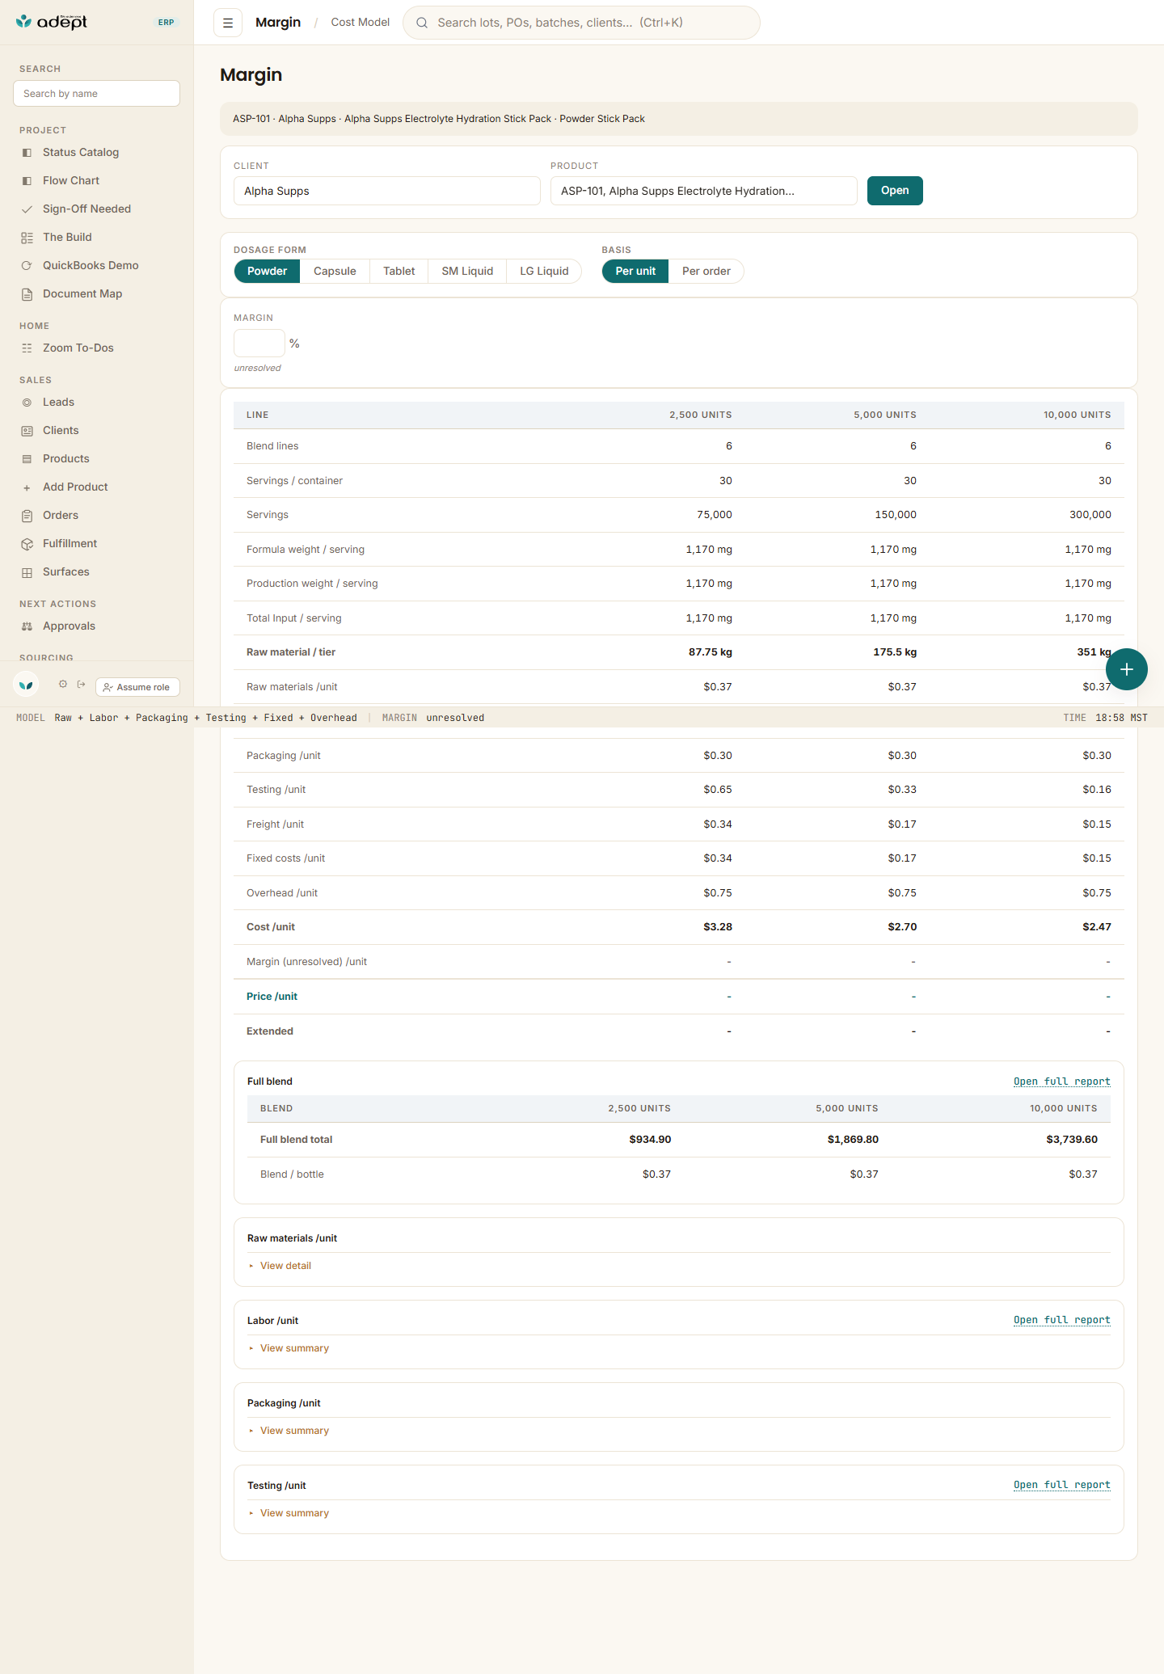The image size is (1164, 1674).
Task: Click the Assume role button
Action: 137,687
